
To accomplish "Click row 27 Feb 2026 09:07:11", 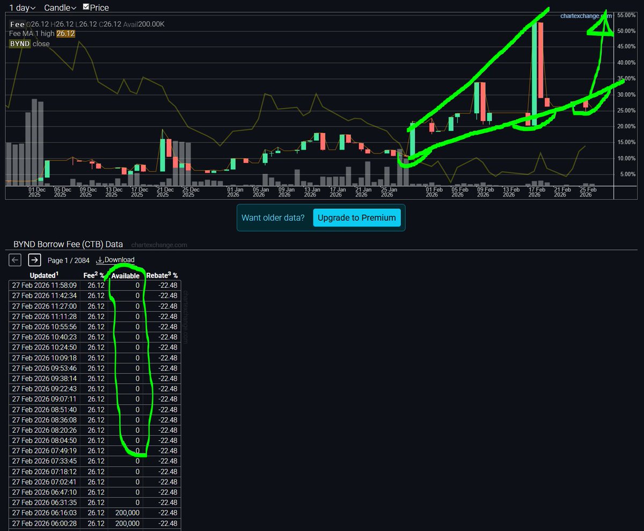I will 95,399.
